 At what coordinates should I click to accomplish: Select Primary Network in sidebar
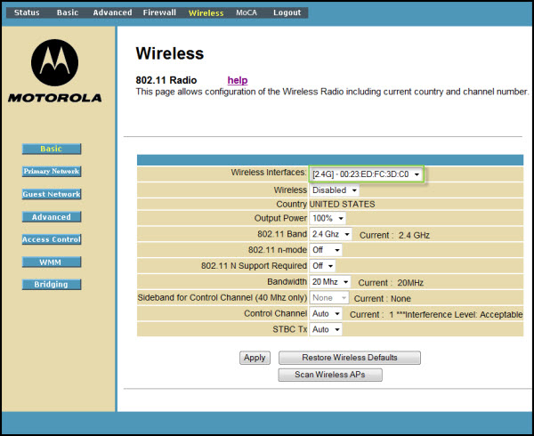[x=52, y=172]
